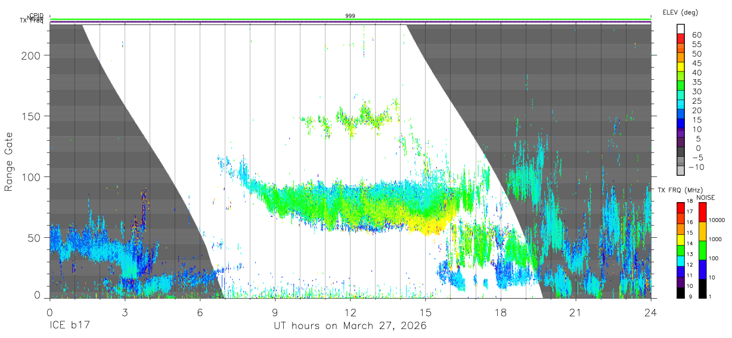Click the 150 tick on Range Gate axis
Image resolution: width=732 pixels, height=338 pixels.
32,116
